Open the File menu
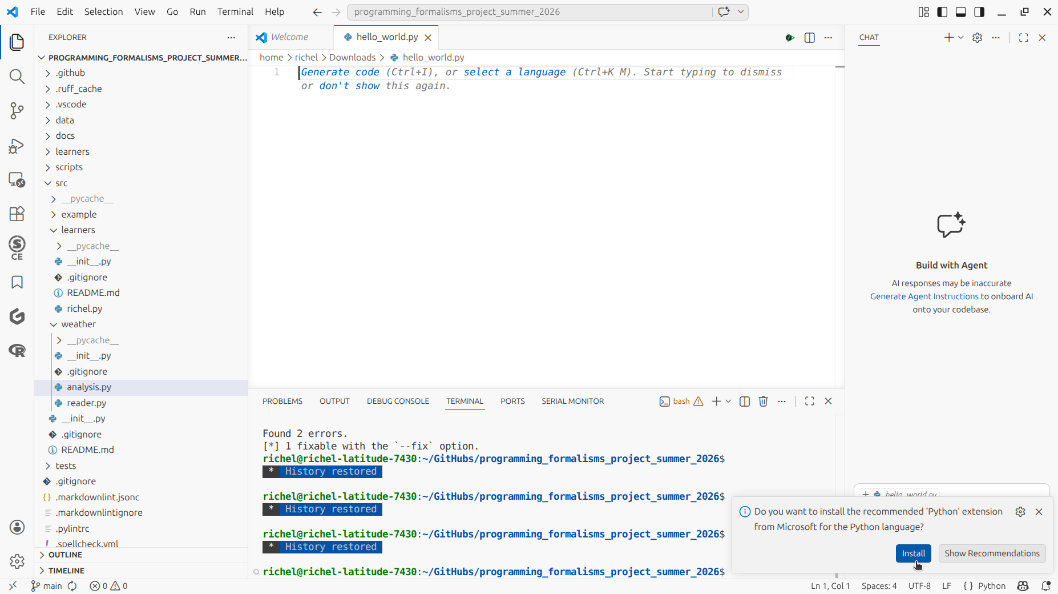Viewport: 1058px width, 594px height. click(x=38, y=12)
